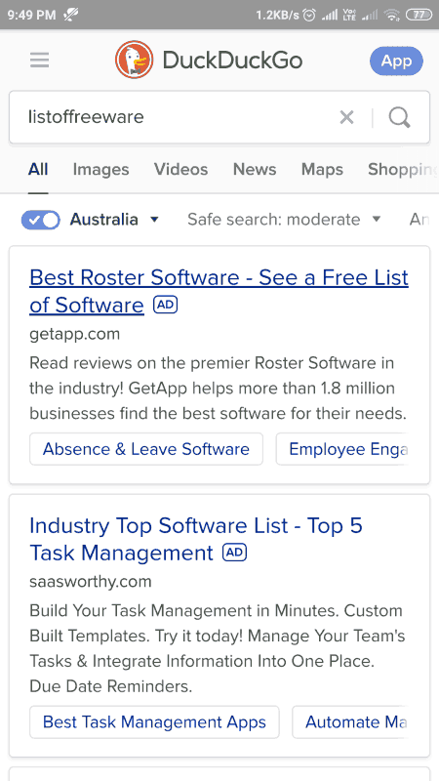
Task: Tap the DuckDuckGo duck logo
Action: (x=135, y=61)
